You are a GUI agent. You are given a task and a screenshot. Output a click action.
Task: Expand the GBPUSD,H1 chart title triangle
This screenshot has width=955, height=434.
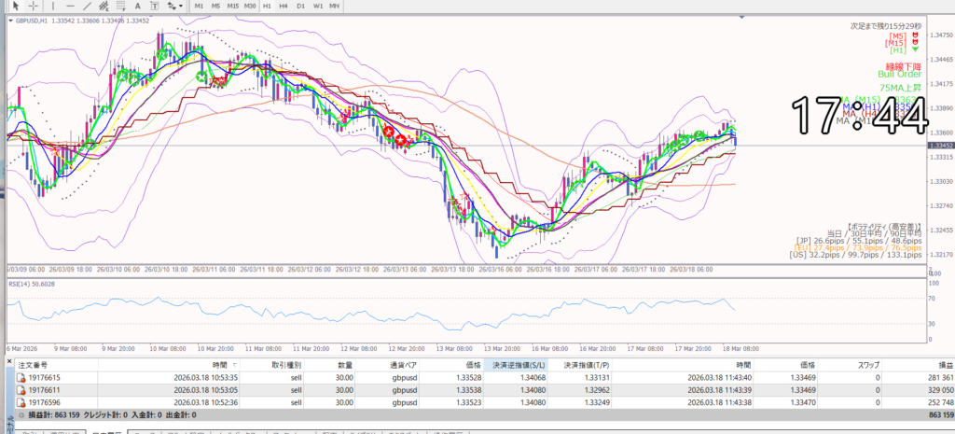(9, 21)
